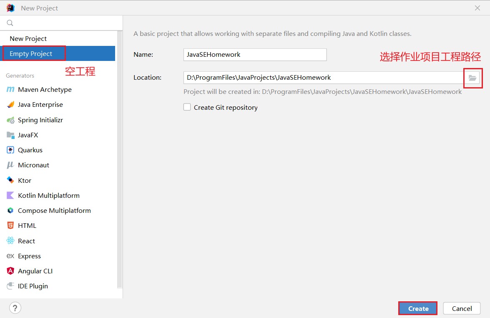Click the New Project window title

tap(39, 8)
